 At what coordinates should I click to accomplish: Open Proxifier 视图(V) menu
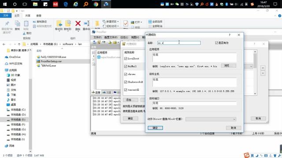click(135, 37)
